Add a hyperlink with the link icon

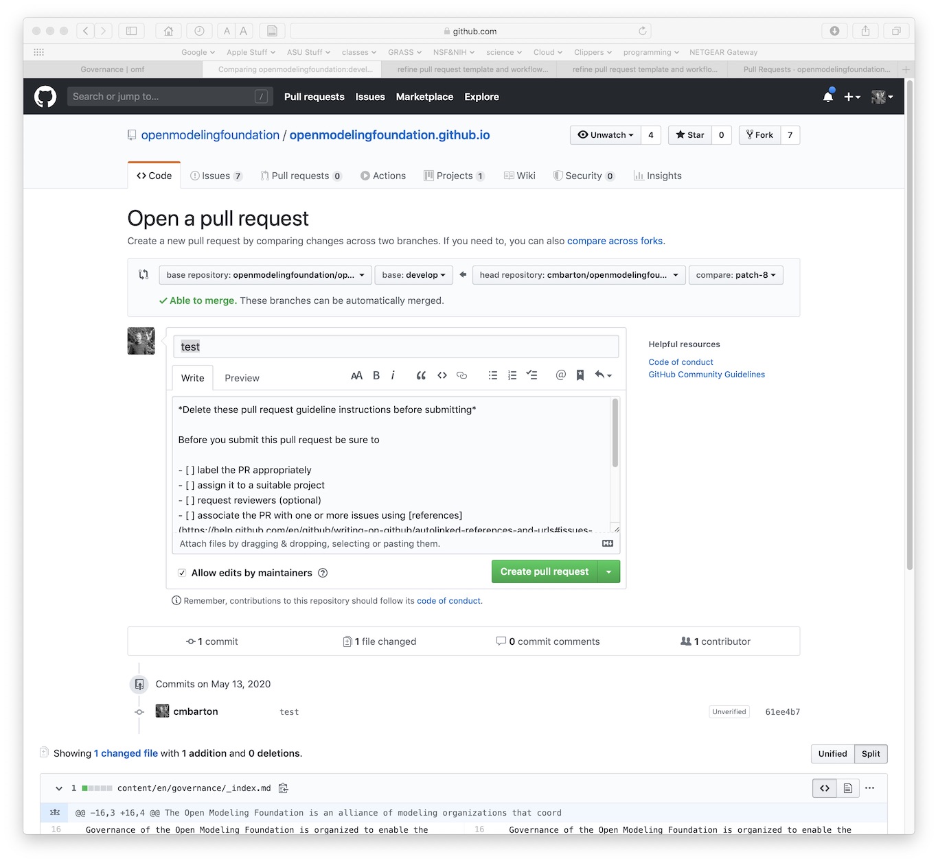coord(461,375)
